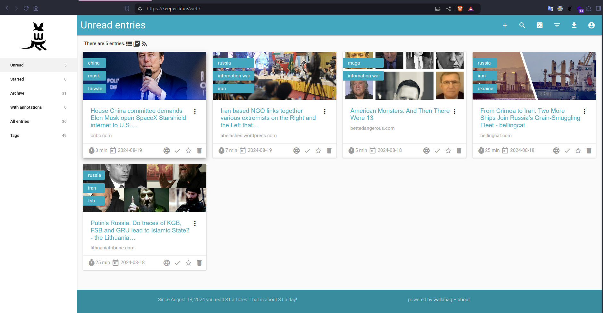
Task: Expand options menu for American Monsters article
Action: pos(455,111)
